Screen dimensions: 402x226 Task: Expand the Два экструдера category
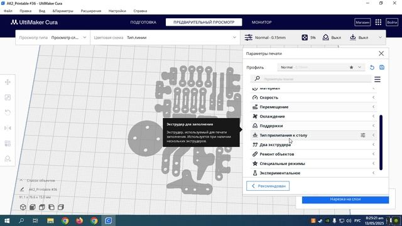(313, 145)
